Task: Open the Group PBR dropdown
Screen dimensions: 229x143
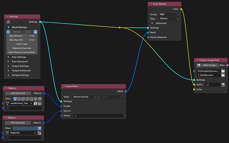Action: pos(169,15)
